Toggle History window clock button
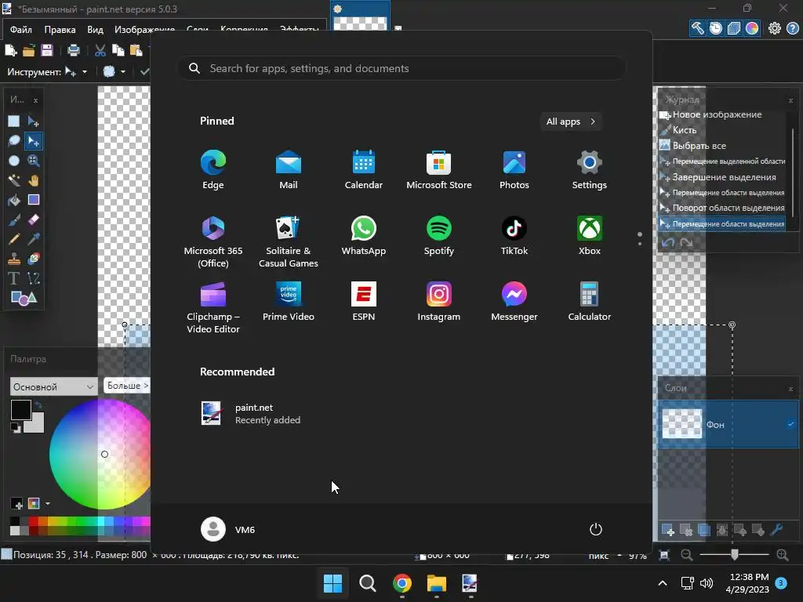 716,28
